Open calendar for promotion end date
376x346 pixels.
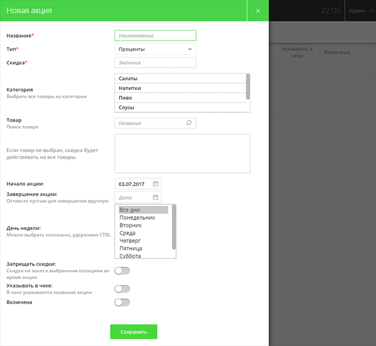155,197
